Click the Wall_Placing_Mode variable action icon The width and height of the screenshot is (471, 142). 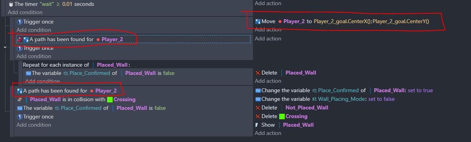[258, 99]
